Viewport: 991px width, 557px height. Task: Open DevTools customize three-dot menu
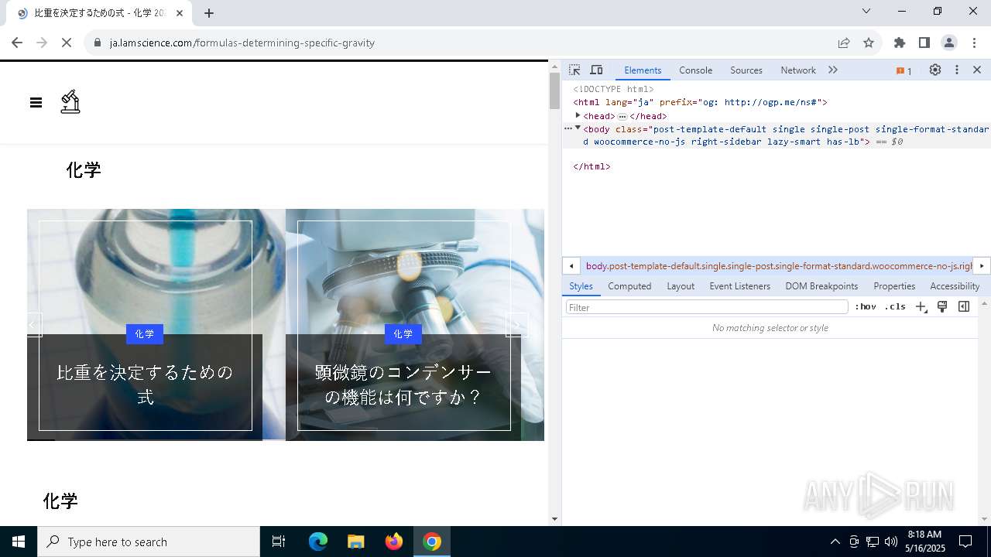click(957, 70)
